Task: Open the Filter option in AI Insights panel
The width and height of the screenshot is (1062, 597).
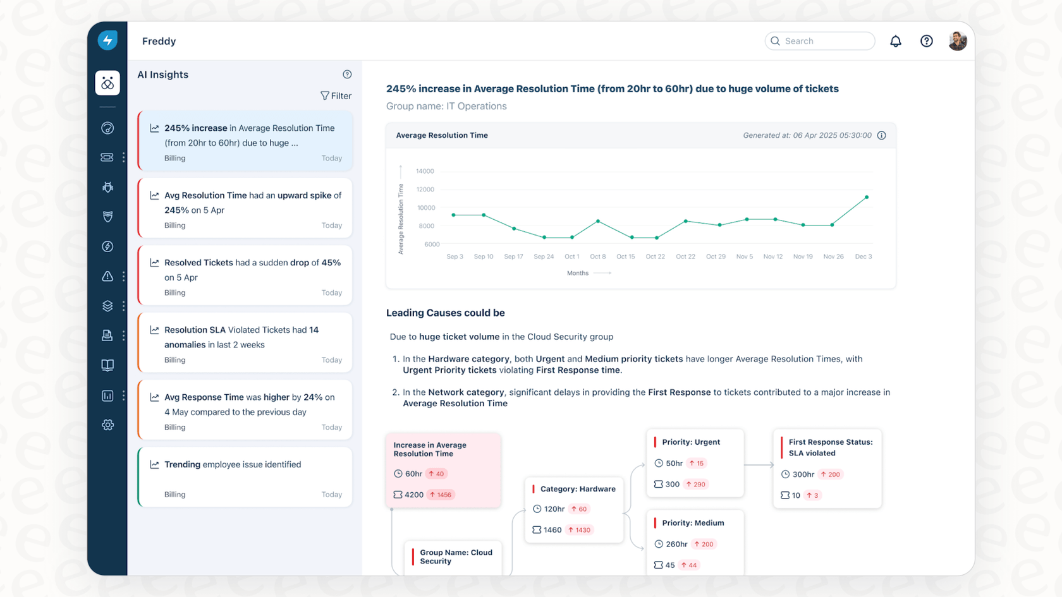Action: click(x=336, y=95)
